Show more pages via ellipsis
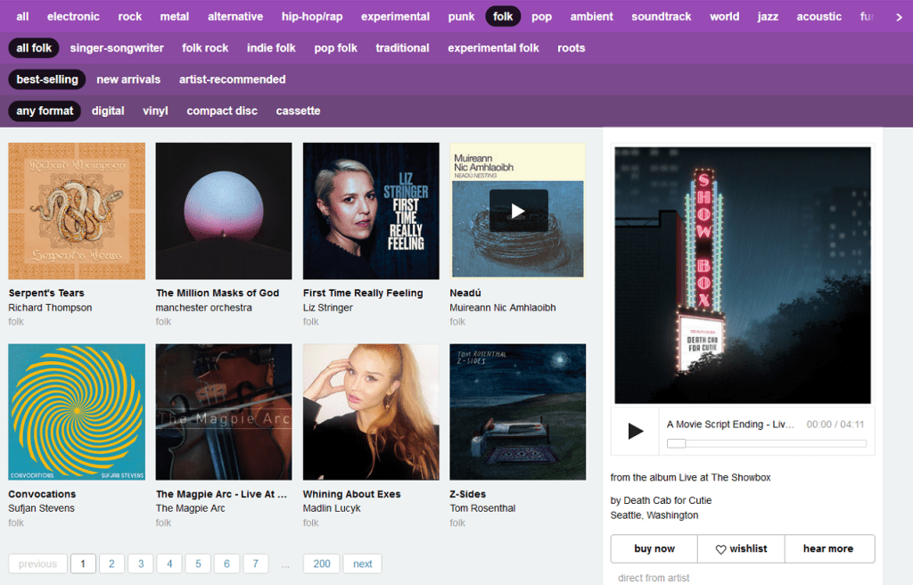 pos(285,564)
